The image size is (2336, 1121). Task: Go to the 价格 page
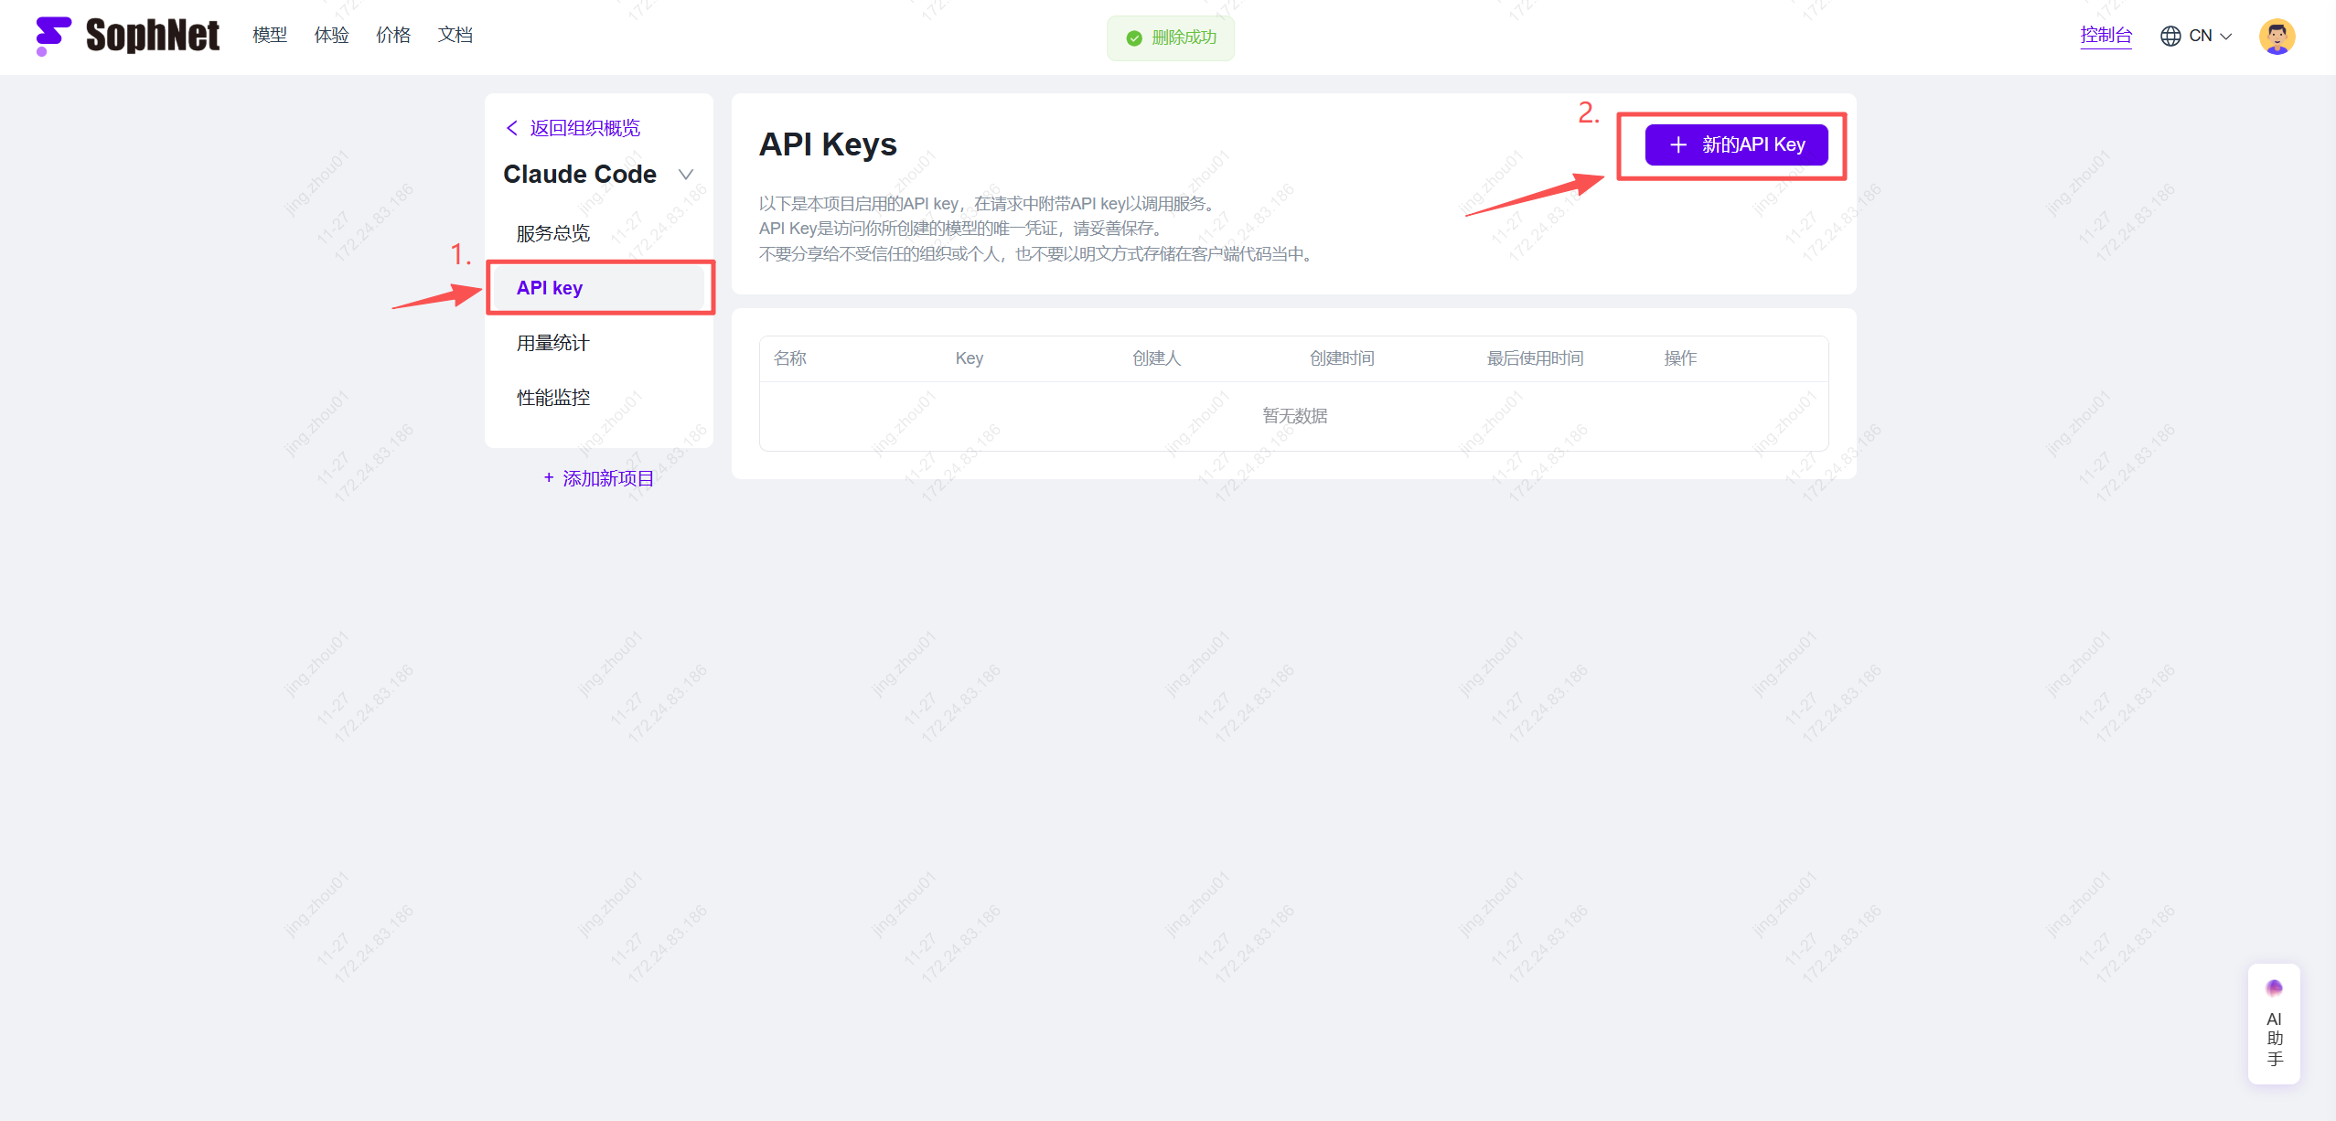(x=393, y=35)
